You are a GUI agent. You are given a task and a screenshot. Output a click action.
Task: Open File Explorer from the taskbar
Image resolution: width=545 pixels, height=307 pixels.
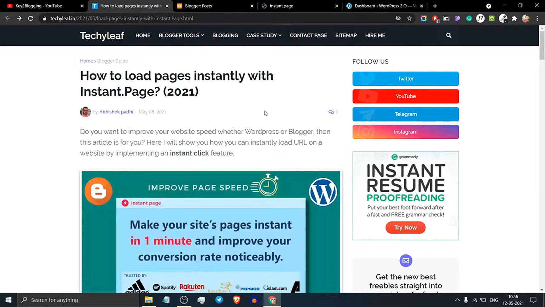148,300
